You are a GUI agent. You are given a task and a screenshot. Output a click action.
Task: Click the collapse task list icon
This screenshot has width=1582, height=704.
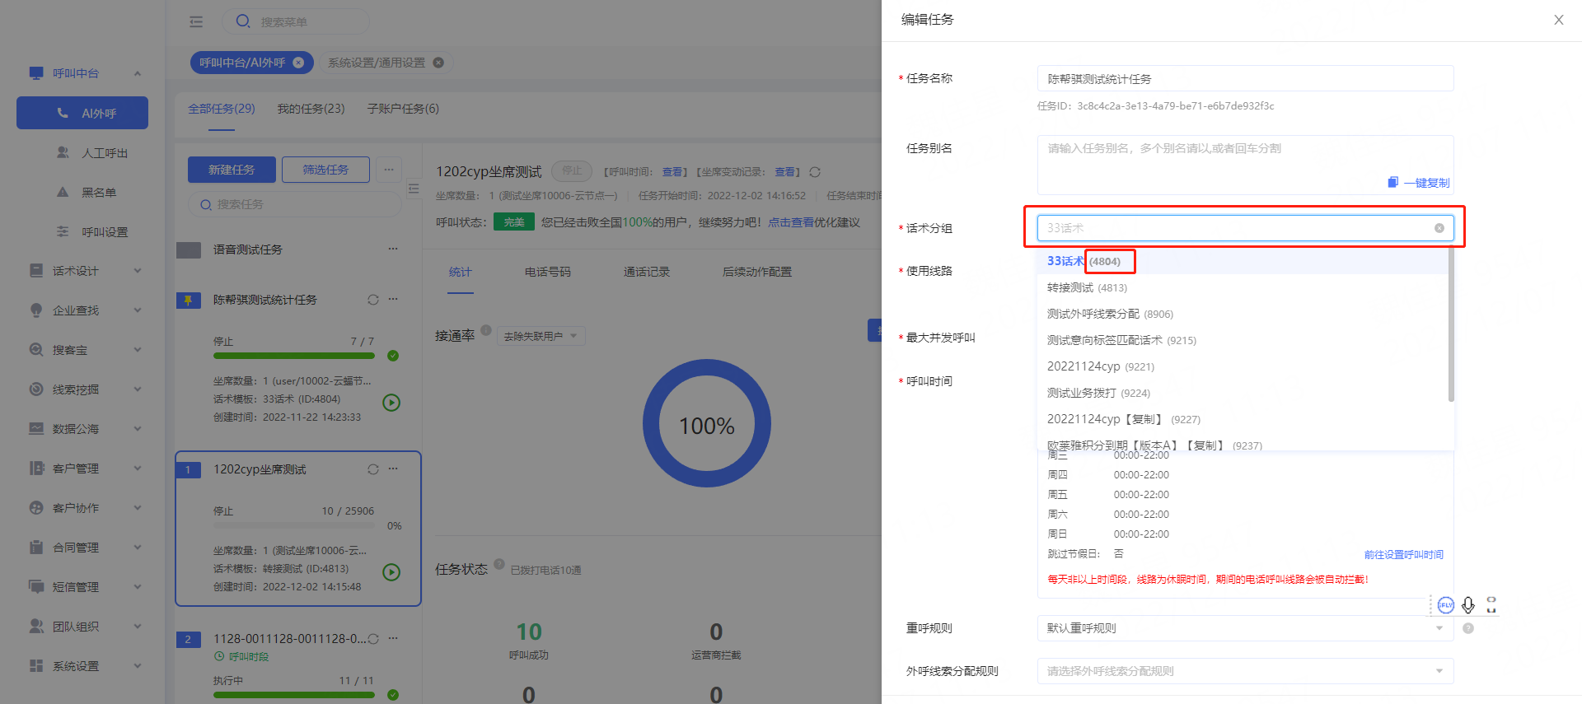point(414,189)
